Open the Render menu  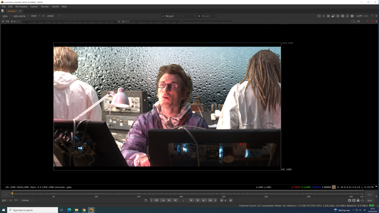coord(45,7)
